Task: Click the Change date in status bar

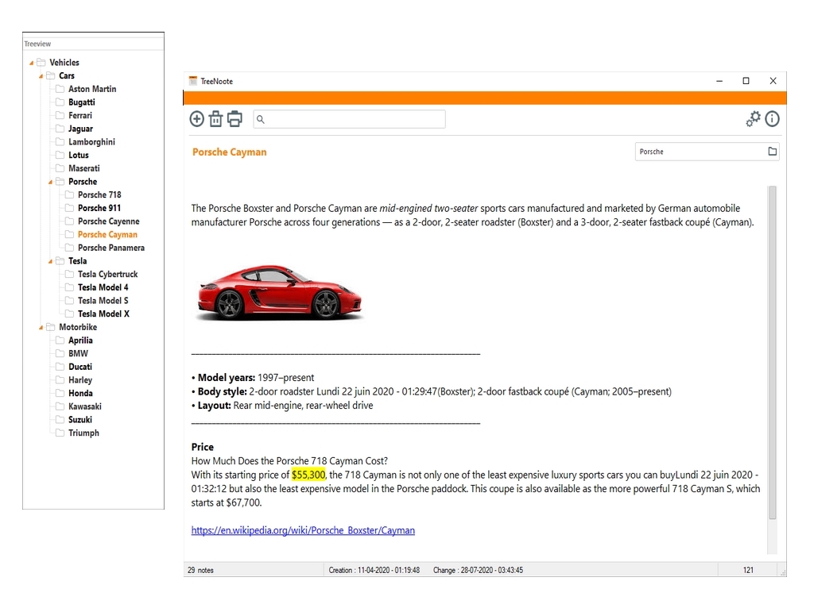Action: [478, 570]
